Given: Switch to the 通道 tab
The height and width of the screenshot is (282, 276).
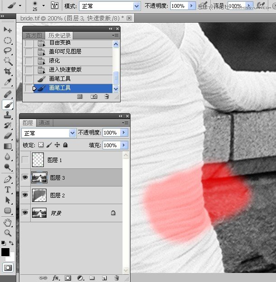Looking at the screenshot, I should tap(44, 123).
